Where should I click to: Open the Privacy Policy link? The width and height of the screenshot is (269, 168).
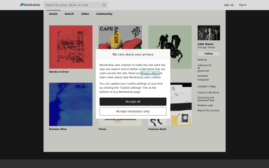coord(150,73)
